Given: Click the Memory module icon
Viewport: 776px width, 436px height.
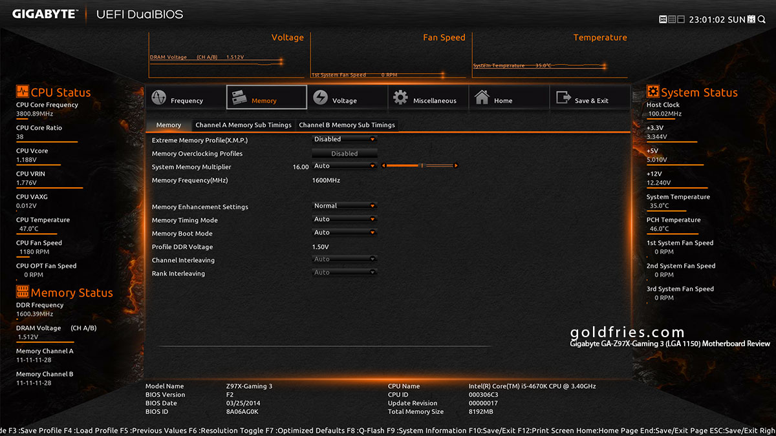Looking at the screenshot, I should coord(239,98).
